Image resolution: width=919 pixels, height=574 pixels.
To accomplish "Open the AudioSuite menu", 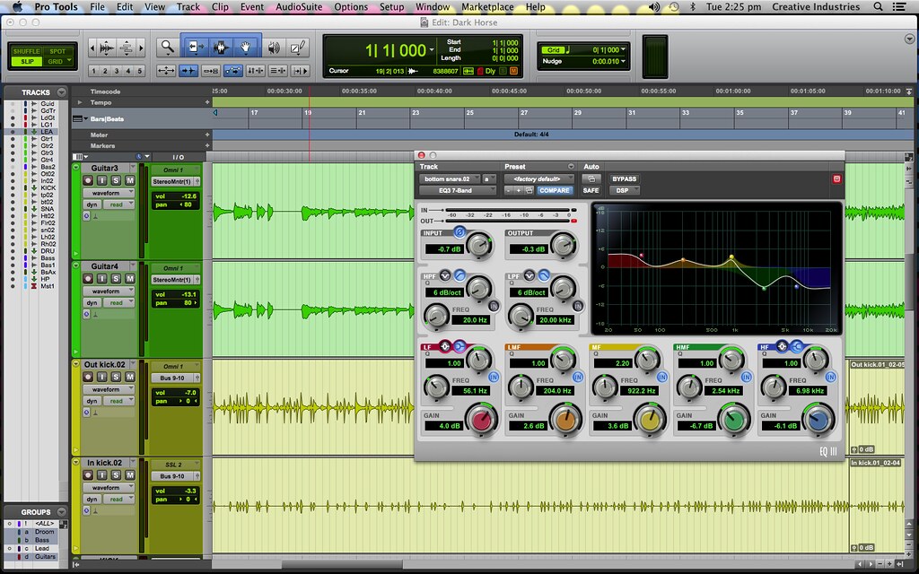I will [301, 6].
